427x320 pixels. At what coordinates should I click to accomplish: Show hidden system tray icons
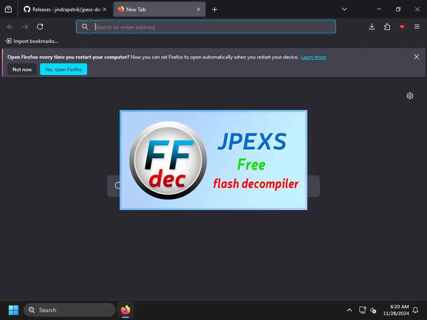(x=349, y=310)
